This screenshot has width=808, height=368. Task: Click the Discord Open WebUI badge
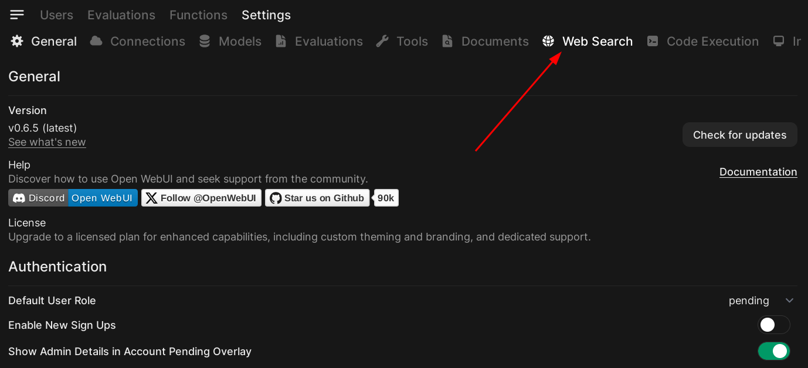click(73, 198)
